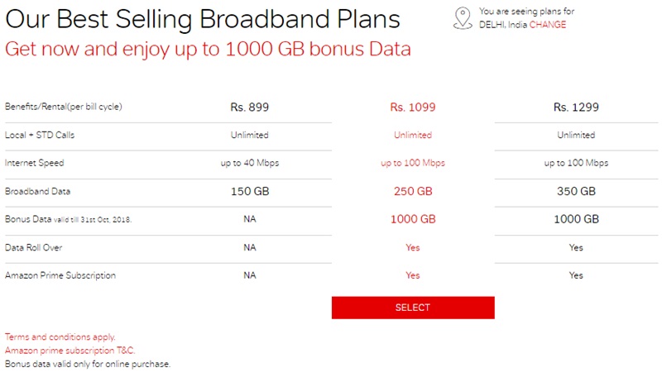The image size is (662, 382).
Task: Click the Data Roll Over row label
Action: coord(33,247)
